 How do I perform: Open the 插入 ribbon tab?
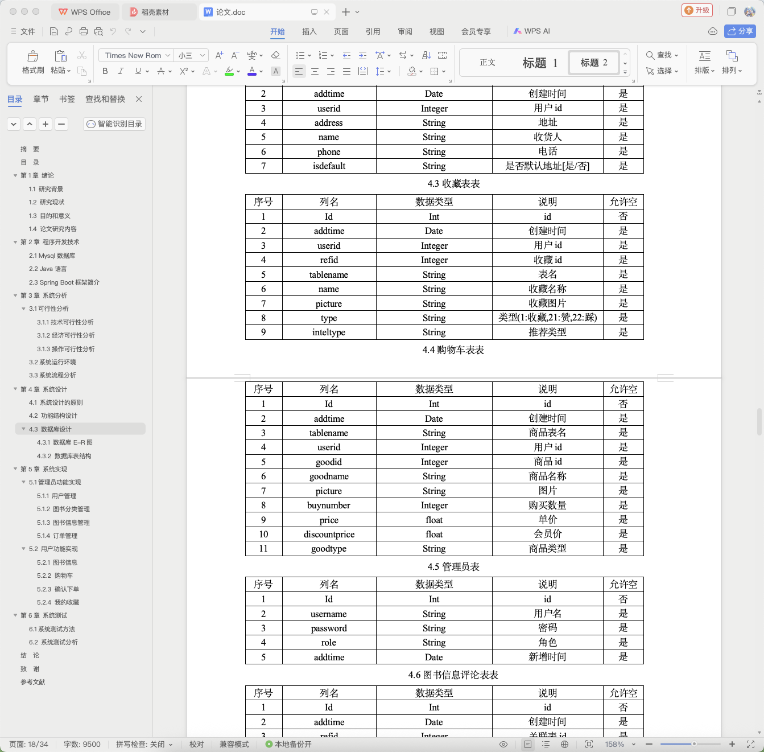tap(309, 31)
